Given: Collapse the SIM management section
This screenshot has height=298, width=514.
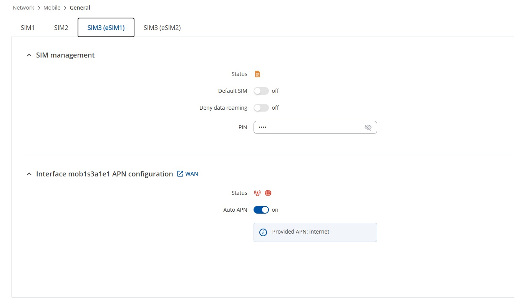Looking at the screenshot, I should tap(29, 55).
